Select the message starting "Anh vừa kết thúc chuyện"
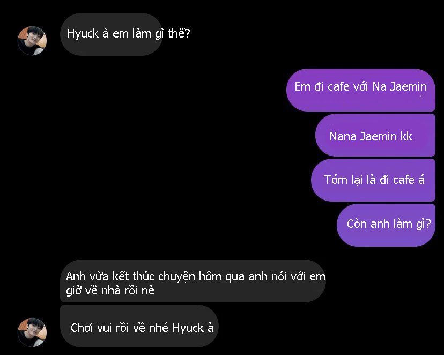Screen dimensions: 444x355 pos(193,281)
